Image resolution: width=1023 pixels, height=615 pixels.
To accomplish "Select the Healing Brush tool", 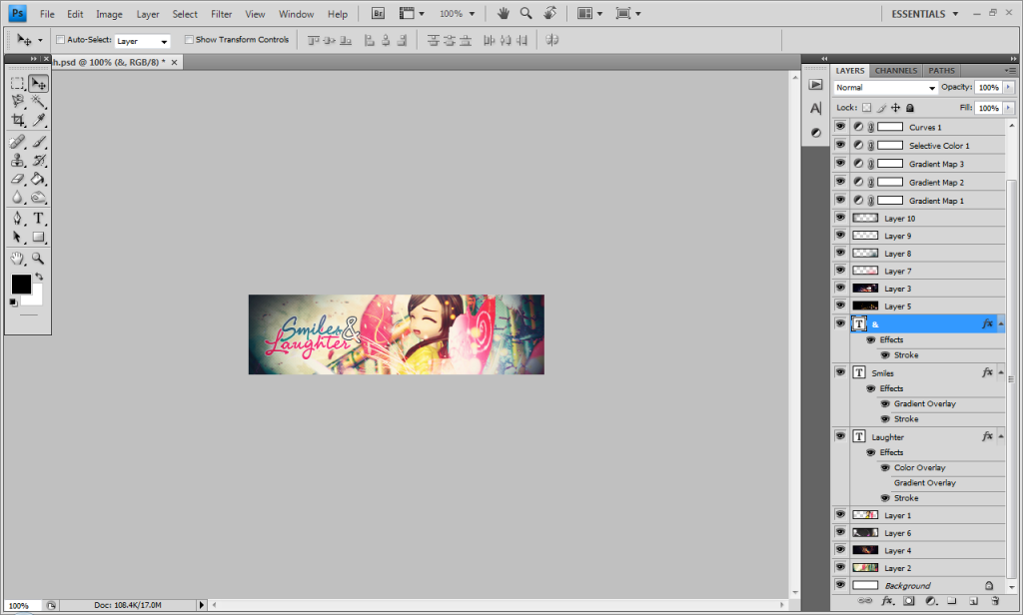I will pos(18,142).
